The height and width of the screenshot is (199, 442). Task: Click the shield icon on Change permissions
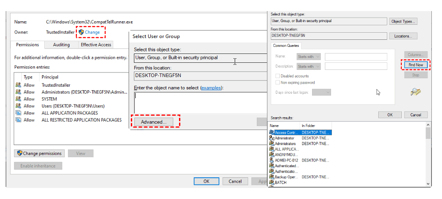(x=19, y=153)
